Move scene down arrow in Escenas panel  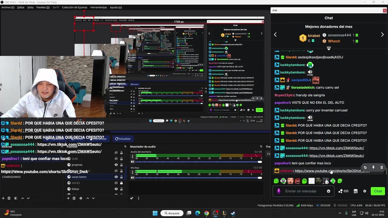(x=28, y=198)
